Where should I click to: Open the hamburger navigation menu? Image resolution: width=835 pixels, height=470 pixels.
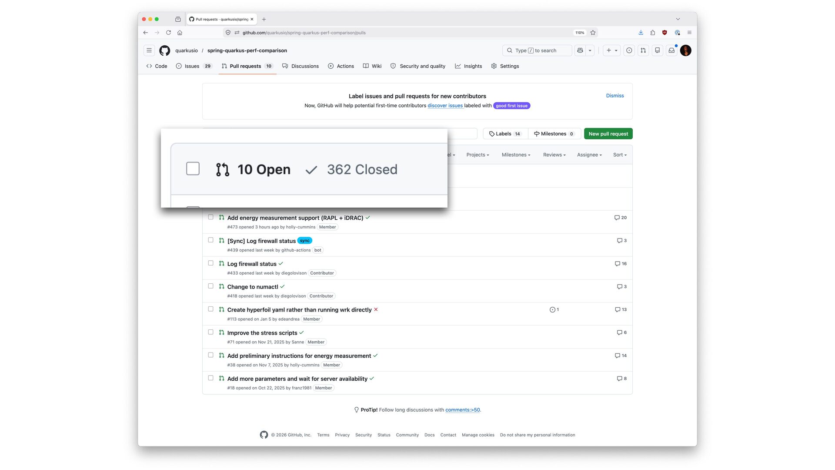point(149,50)
